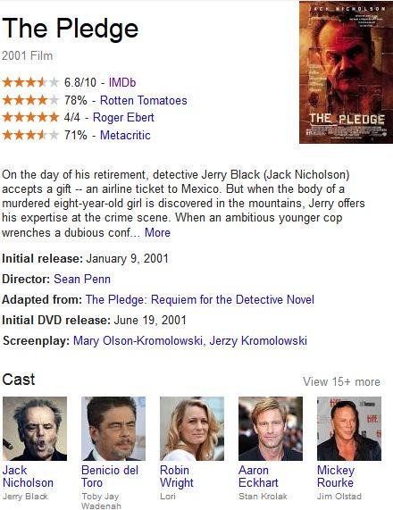Viewport: 393px width, 510px height.
Task: Click Benicio del Toro's cast photo
Action: pyautogui.click(x=113, y=429)
